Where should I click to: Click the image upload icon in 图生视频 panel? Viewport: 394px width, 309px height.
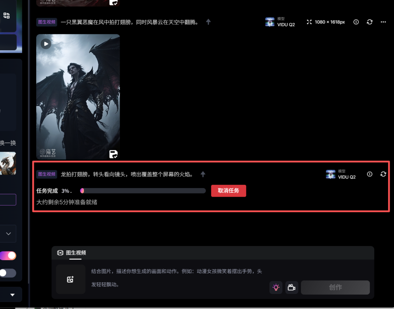point(70,279)
